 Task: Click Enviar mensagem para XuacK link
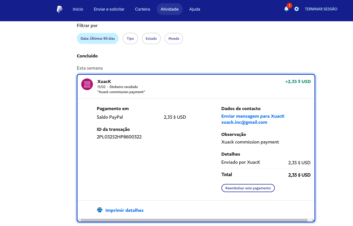[x=253, y=116]
